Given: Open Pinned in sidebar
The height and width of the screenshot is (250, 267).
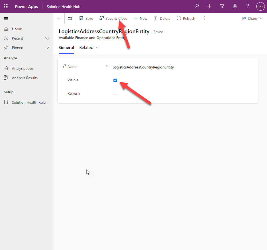Looking at the screenshot, I should click(18, 48).
